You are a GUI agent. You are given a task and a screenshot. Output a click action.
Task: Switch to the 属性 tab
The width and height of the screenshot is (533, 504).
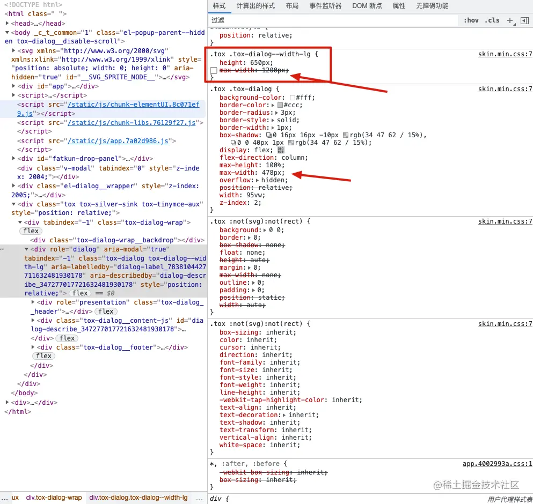[399, 6]
